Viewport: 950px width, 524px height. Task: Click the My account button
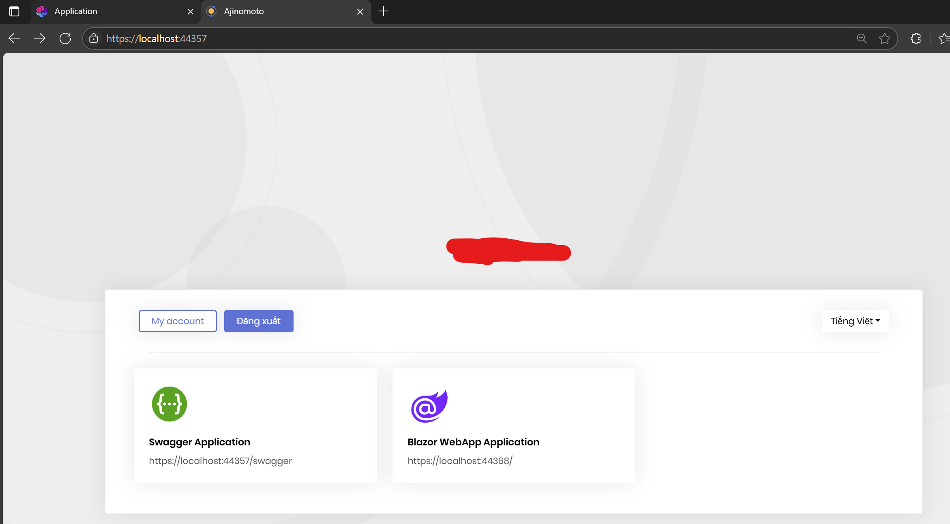[178, 321]
